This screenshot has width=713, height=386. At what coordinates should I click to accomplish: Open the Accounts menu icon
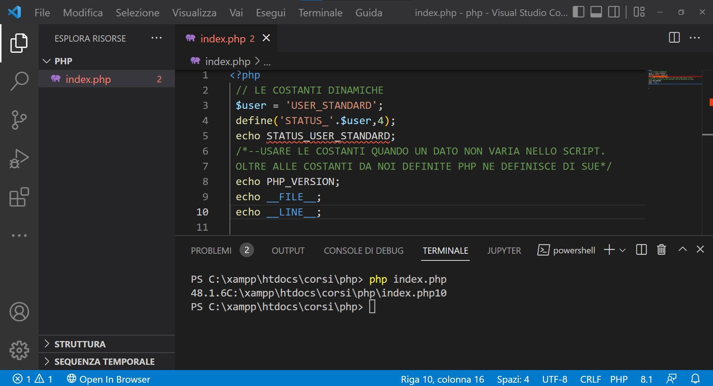(19, 312)
